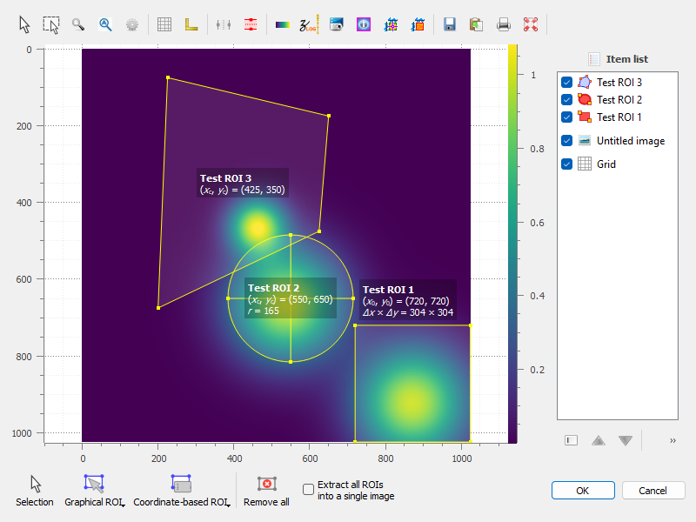This screenshot has height=522, width=696.
Task: Expand the item list toolbar overflow chevron
Action: point(673,441)
